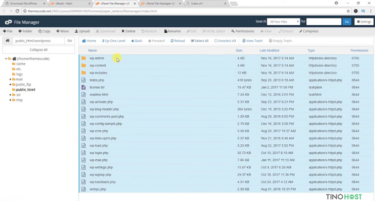Click the Back navigation button

[x=137, y=41]
